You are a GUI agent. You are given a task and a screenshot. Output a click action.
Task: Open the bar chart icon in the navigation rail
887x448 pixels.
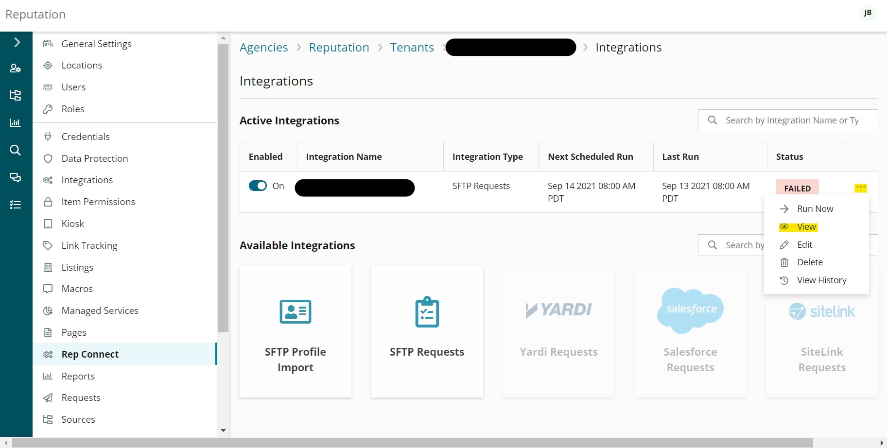pos(16,122)
